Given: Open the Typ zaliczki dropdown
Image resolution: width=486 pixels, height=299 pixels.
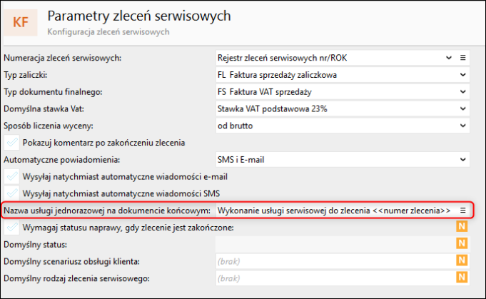Looking at the screenshot, I should (x=462, y=74).
